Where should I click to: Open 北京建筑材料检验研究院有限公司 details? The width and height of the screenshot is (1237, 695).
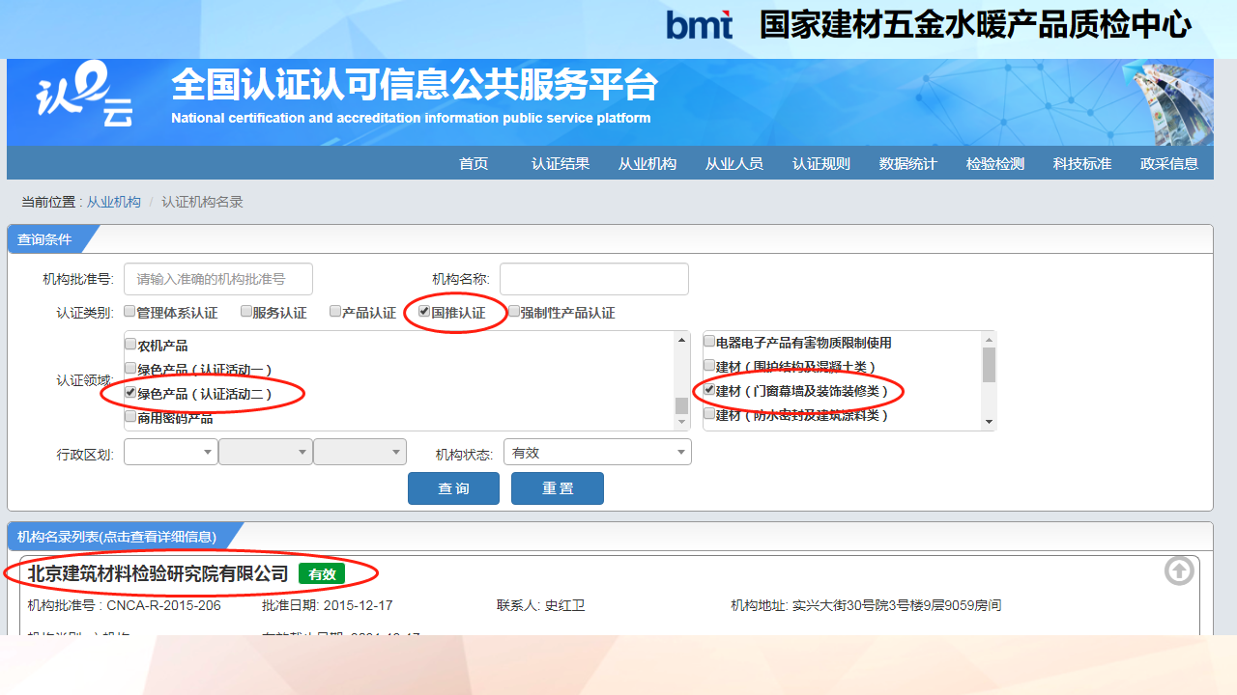(x=158, y=573)
